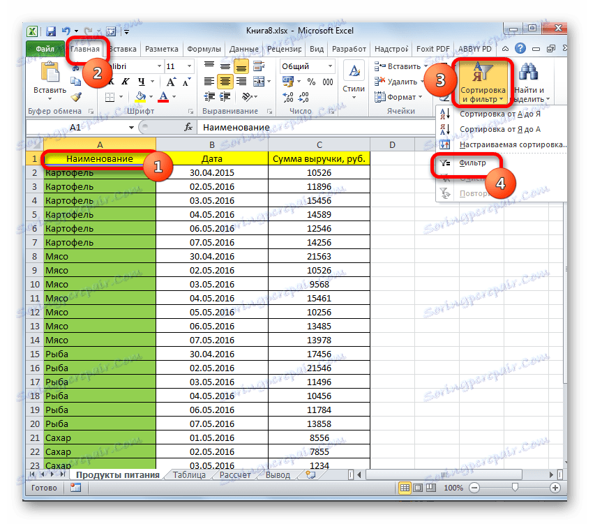Open the font size 11 dropdown
The width and height of the screenshot is (602, 524).
(189, 66)
